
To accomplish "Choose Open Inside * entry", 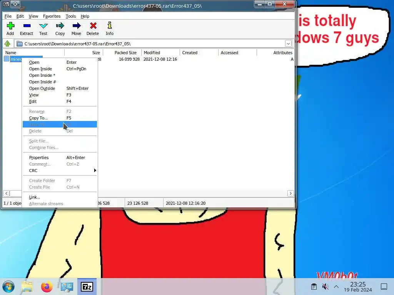I will (x=60, y=75).
